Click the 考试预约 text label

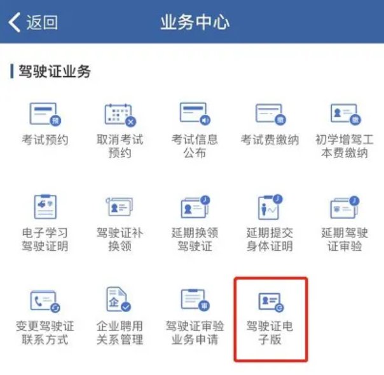pos(45,140)
